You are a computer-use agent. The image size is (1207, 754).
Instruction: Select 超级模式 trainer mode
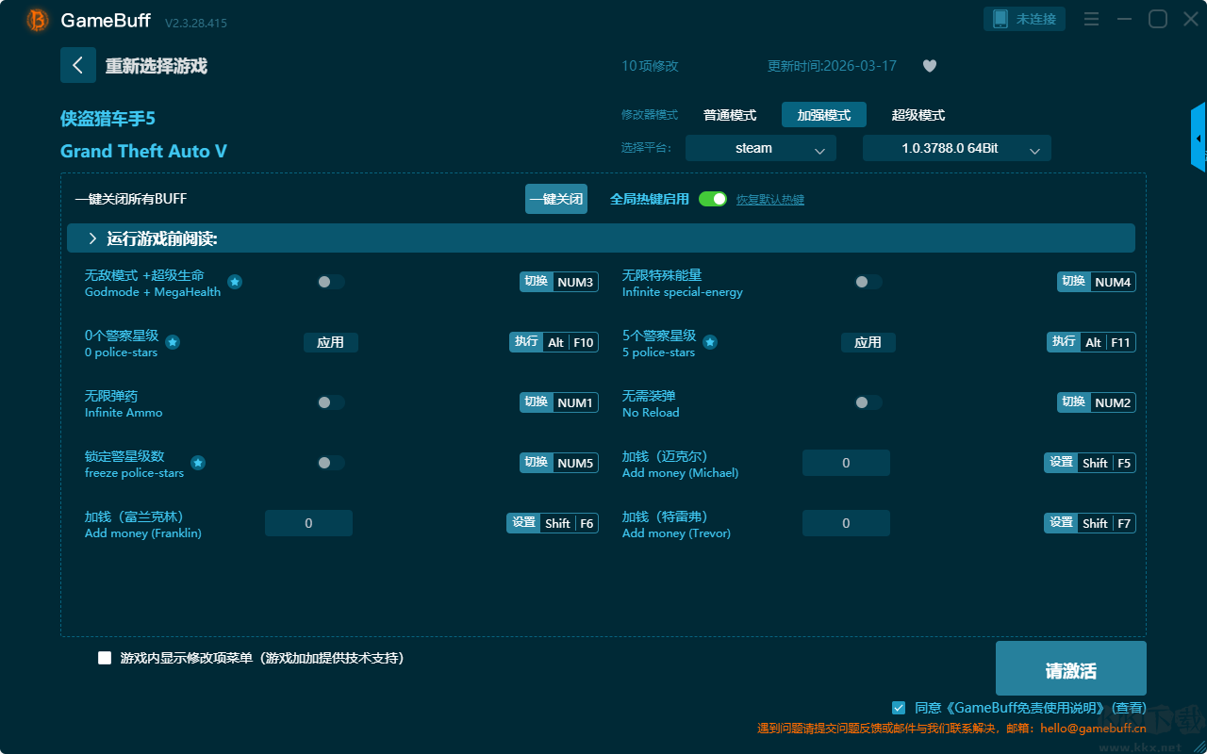click(x=918, y=115)
